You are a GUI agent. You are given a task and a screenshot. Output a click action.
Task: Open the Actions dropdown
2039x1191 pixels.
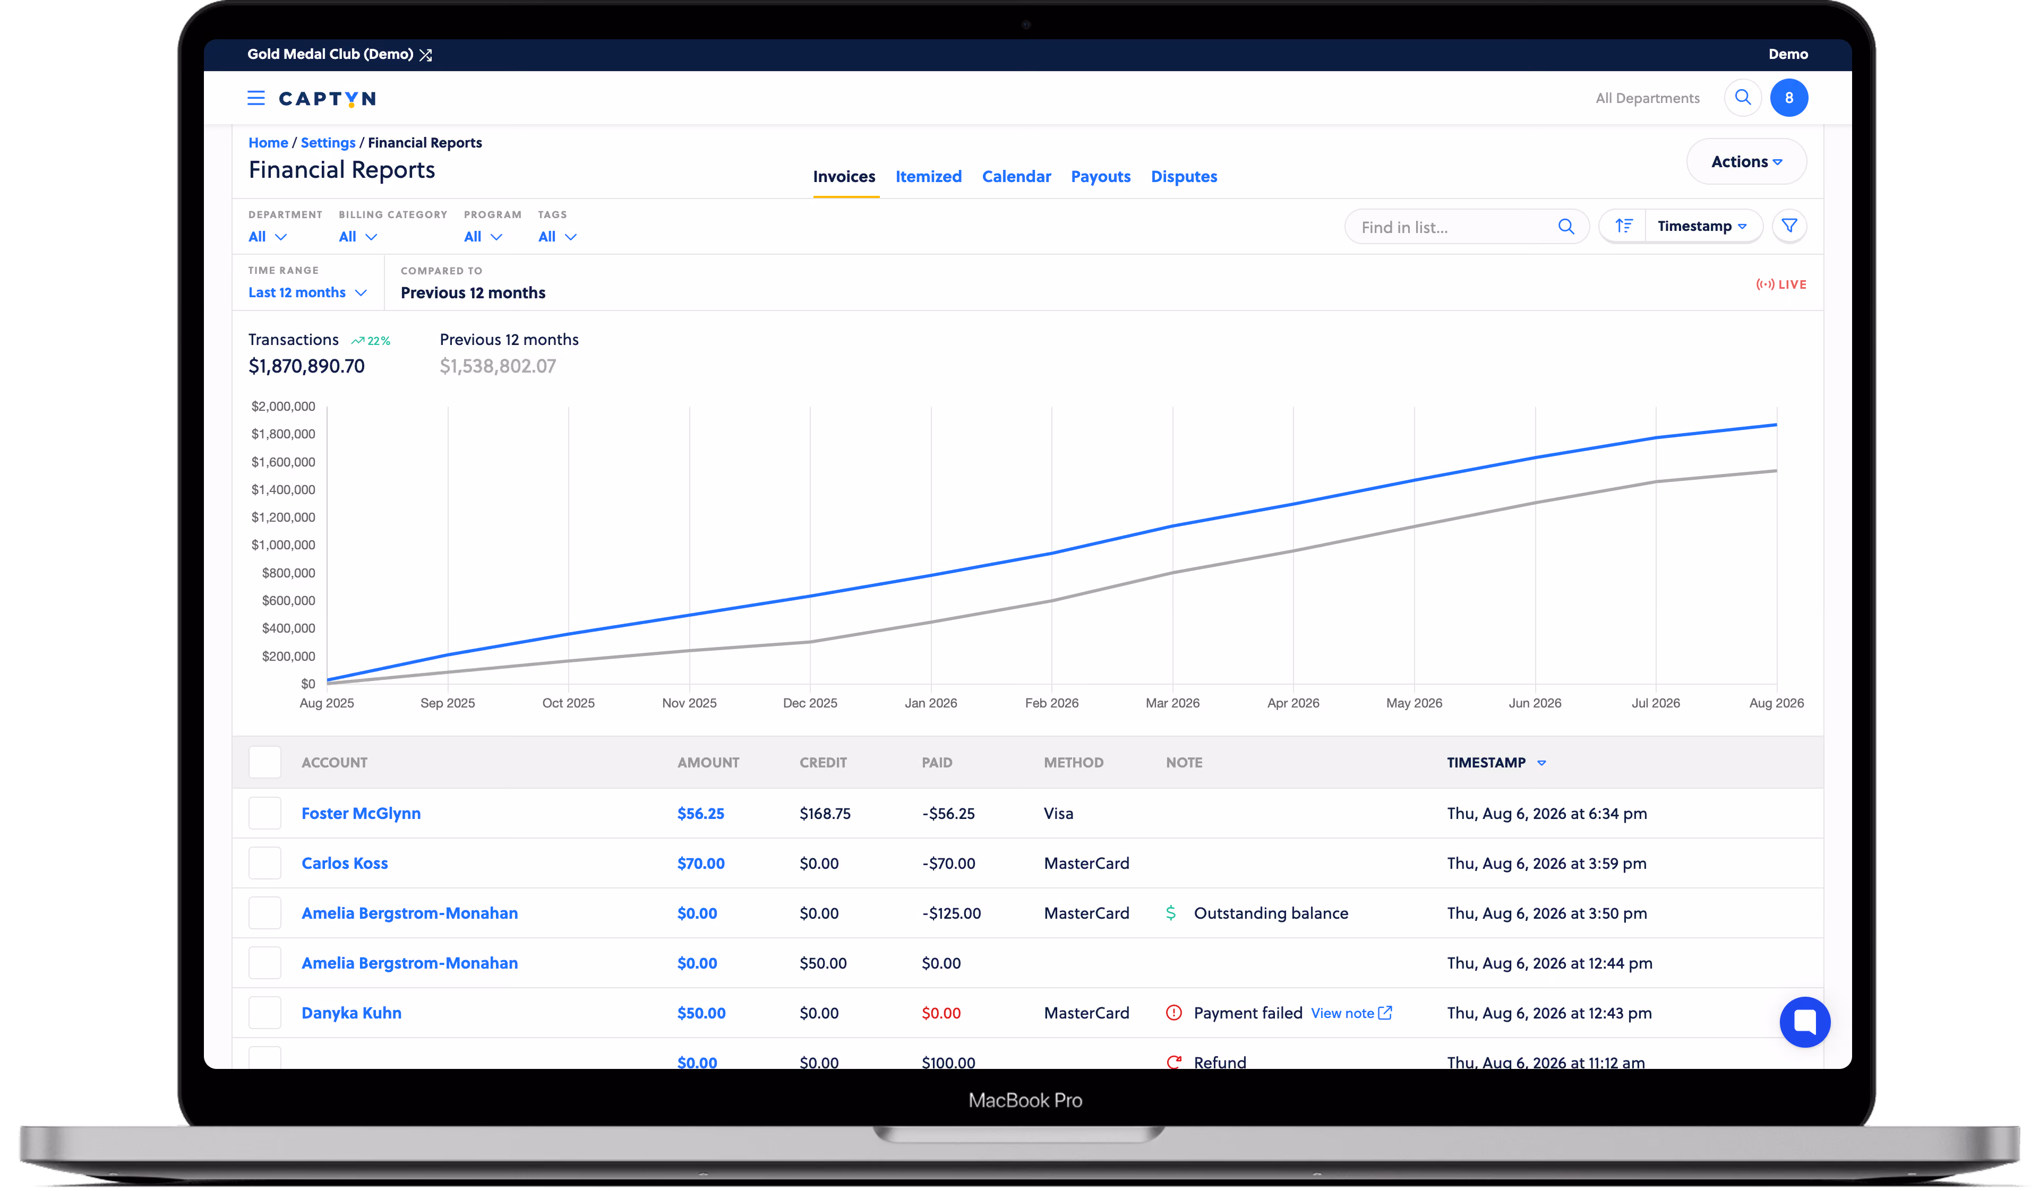[1746, 162]
